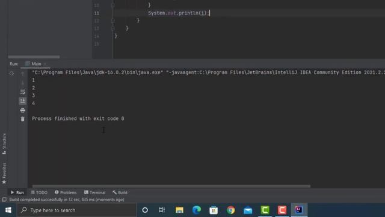The width and height of the screenshot is (385, 217).
Task: Click the tool window toggle icon in status bar
Action: click(4, 200)
